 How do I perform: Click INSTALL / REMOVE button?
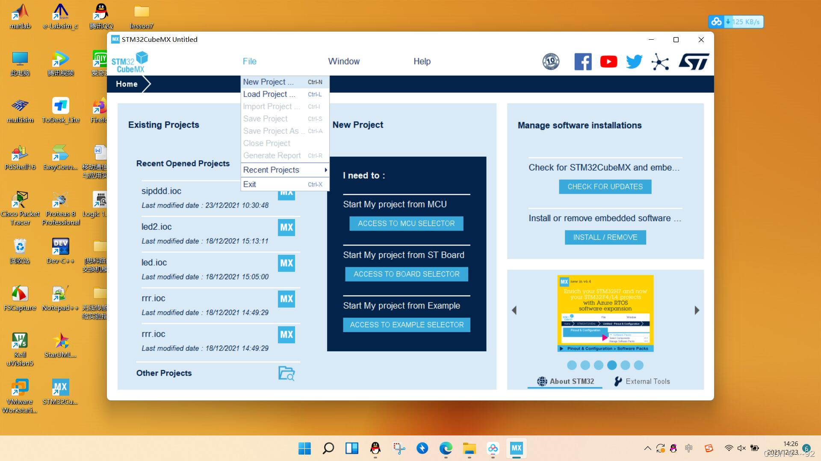[x=605, y=238]
